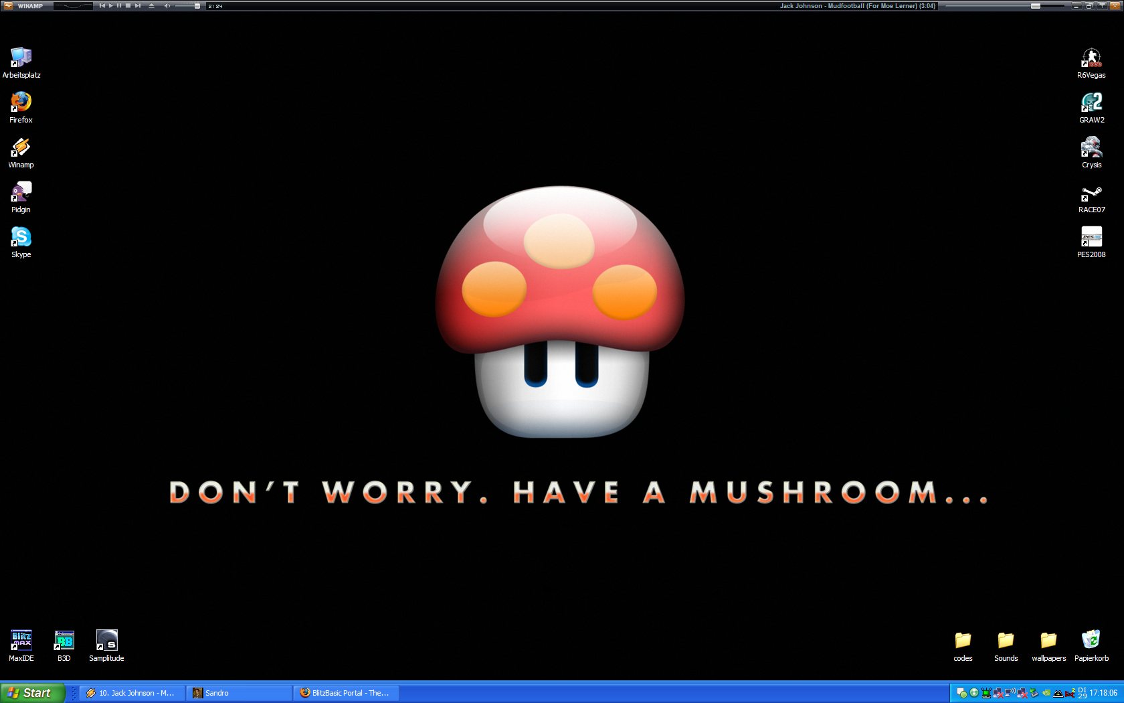Open the wallpapers folder
1124x703 pixels.
[1048, 641]
